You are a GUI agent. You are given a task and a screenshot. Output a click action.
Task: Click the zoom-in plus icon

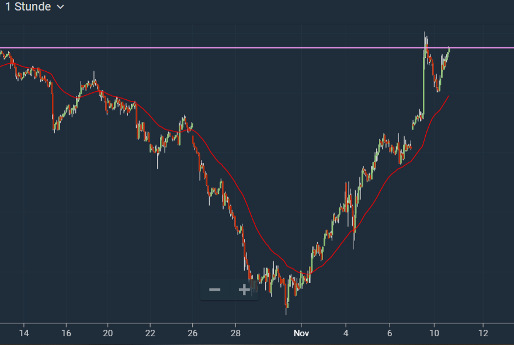[244, 290]
